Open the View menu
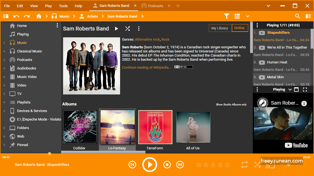Screen dimensions: 314x176 click(34, 6)
